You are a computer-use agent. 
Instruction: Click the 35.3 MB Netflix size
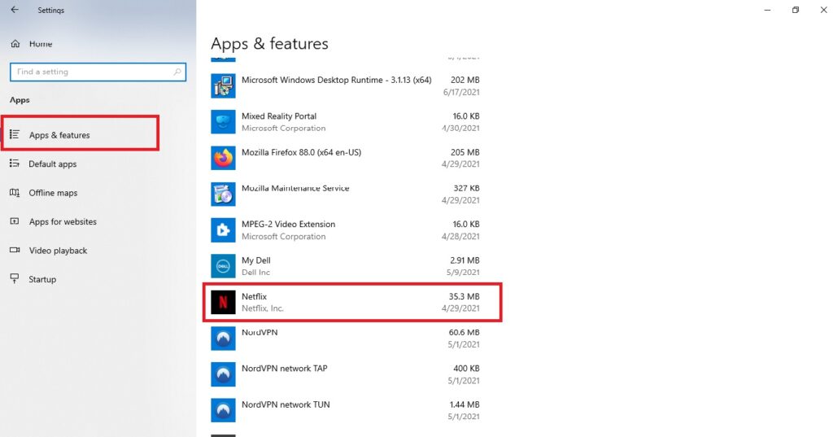point(464,296)
